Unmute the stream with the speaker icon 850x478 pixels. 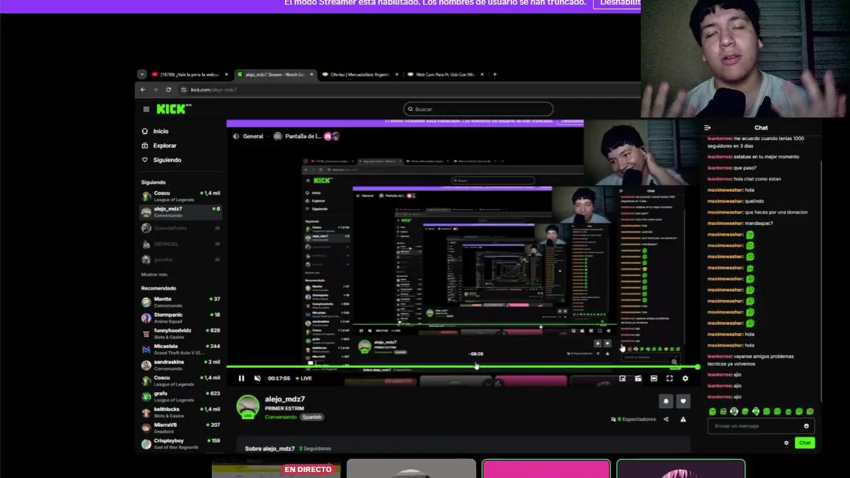coord(258,378)
